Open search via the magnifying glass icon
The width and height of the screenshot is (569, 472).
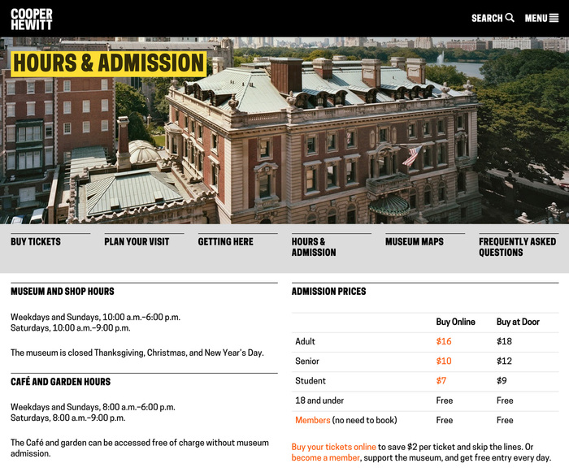(510, 17)
